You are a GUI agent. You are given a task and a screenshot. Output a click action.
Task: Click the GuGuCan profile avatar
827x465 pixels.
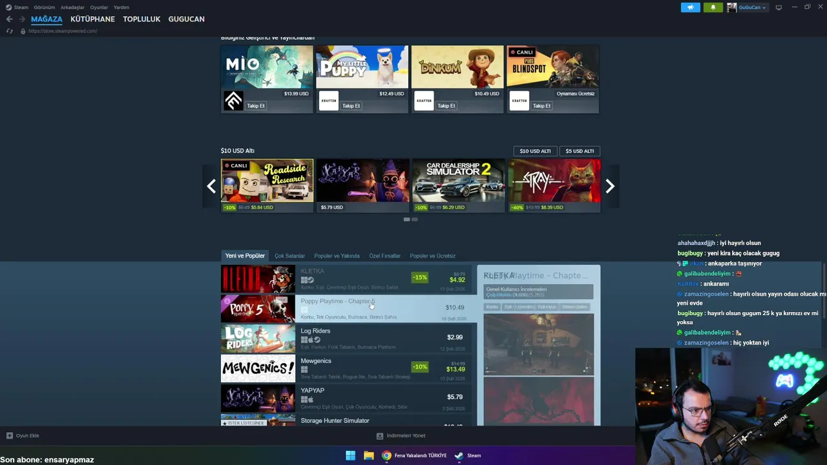tap(731, 7)
